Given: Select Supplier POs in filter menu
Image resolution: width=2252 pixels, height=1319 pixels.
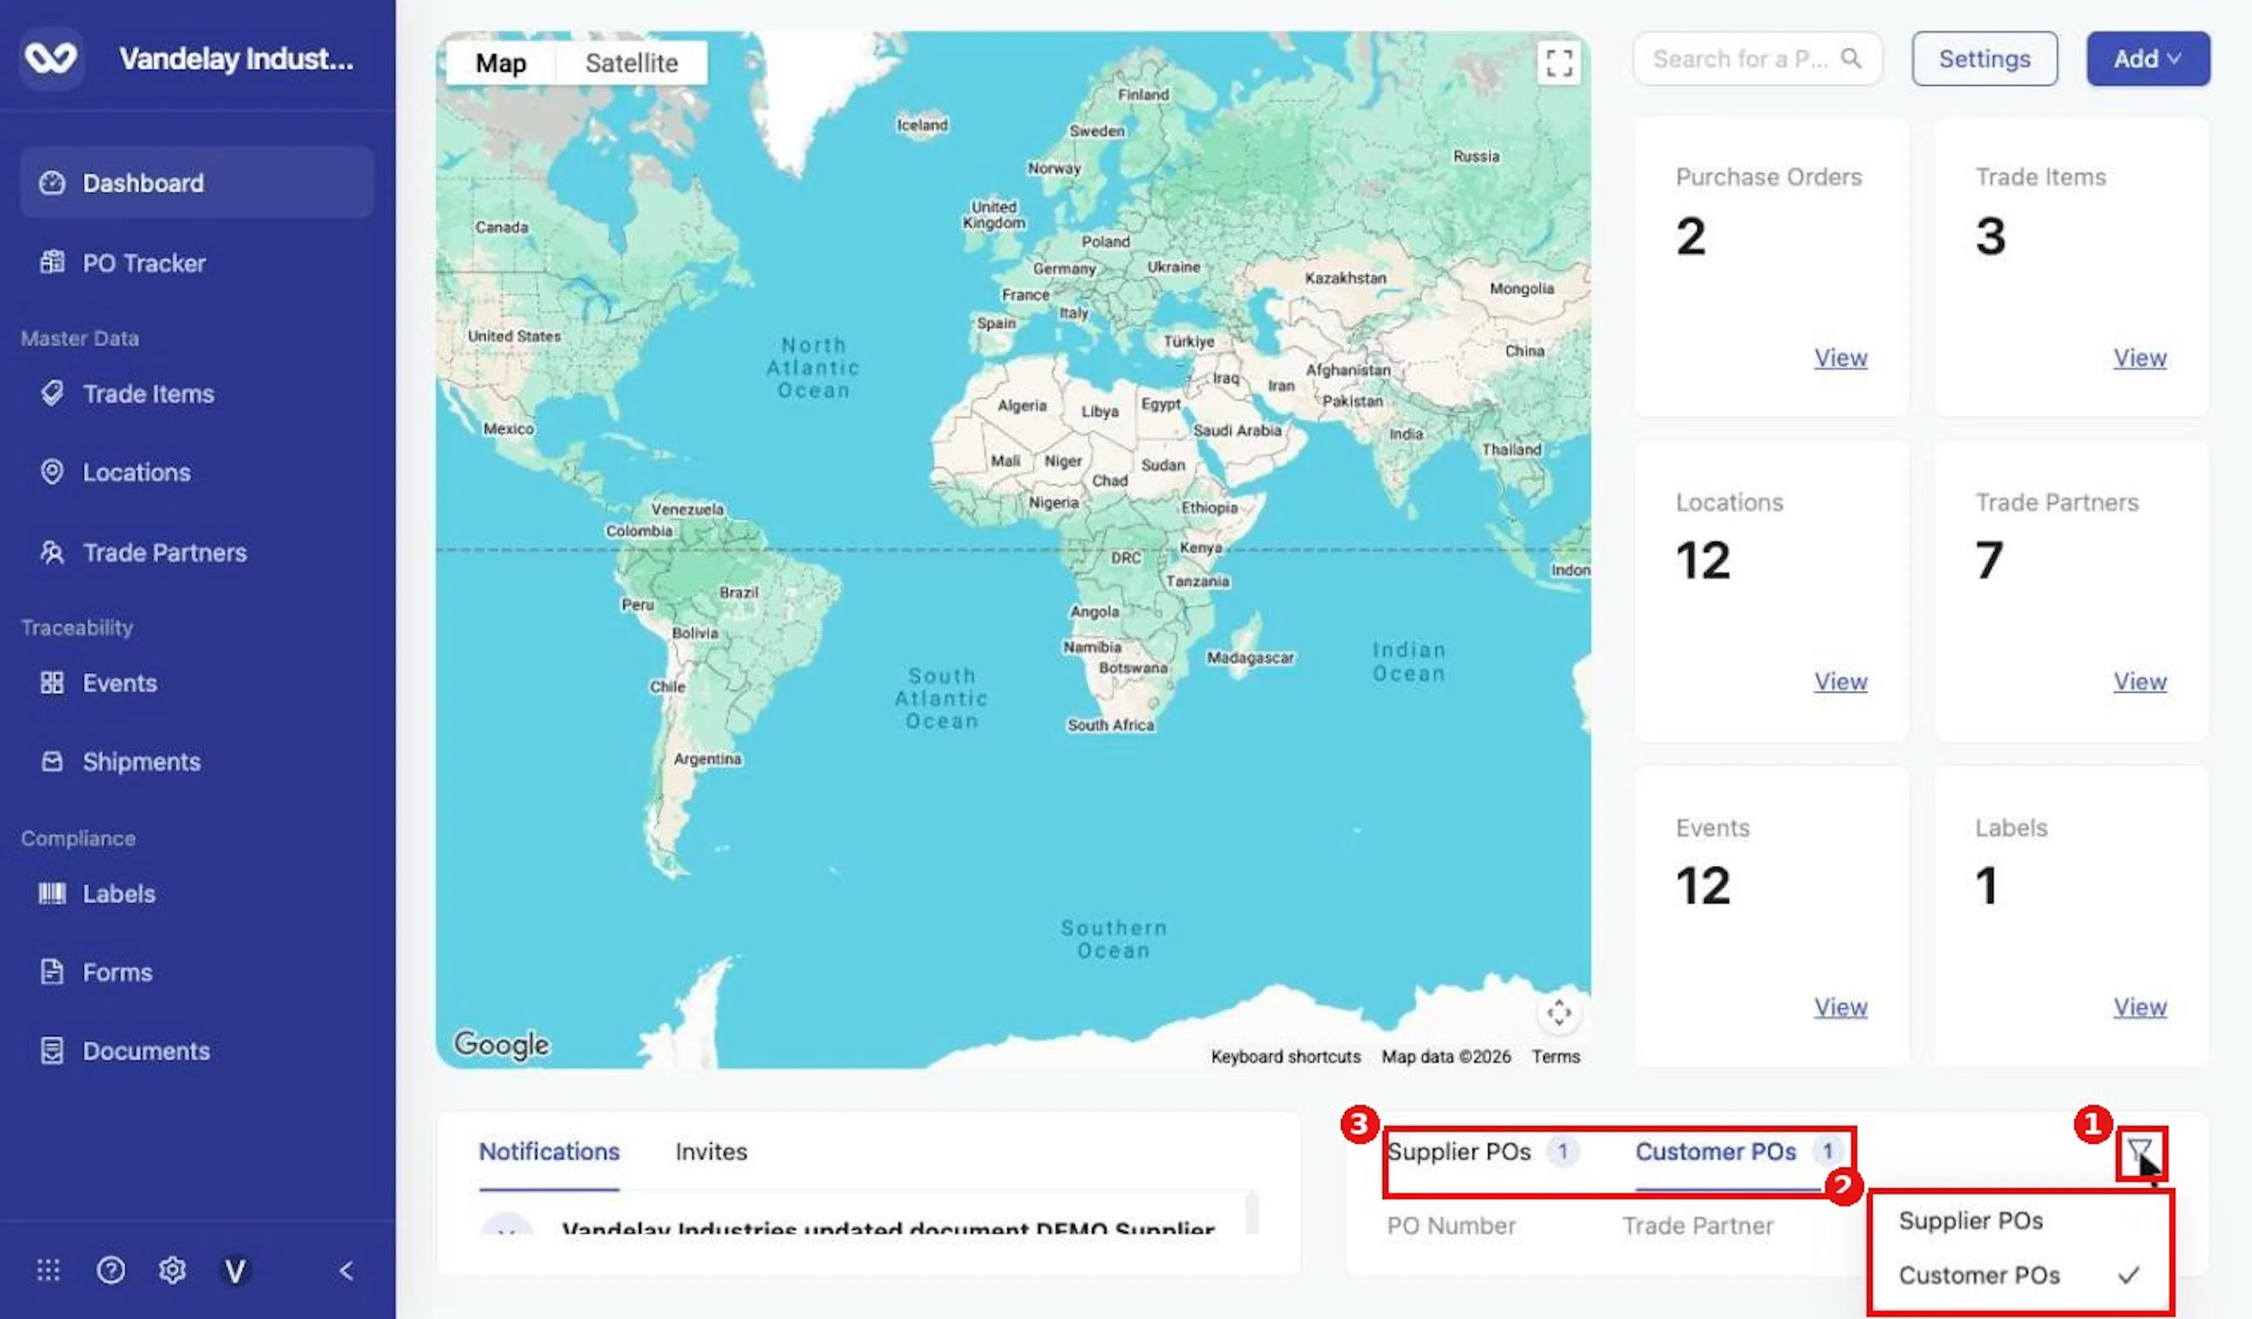Looking at the screenshot, I should [x=2020, y=1221].
